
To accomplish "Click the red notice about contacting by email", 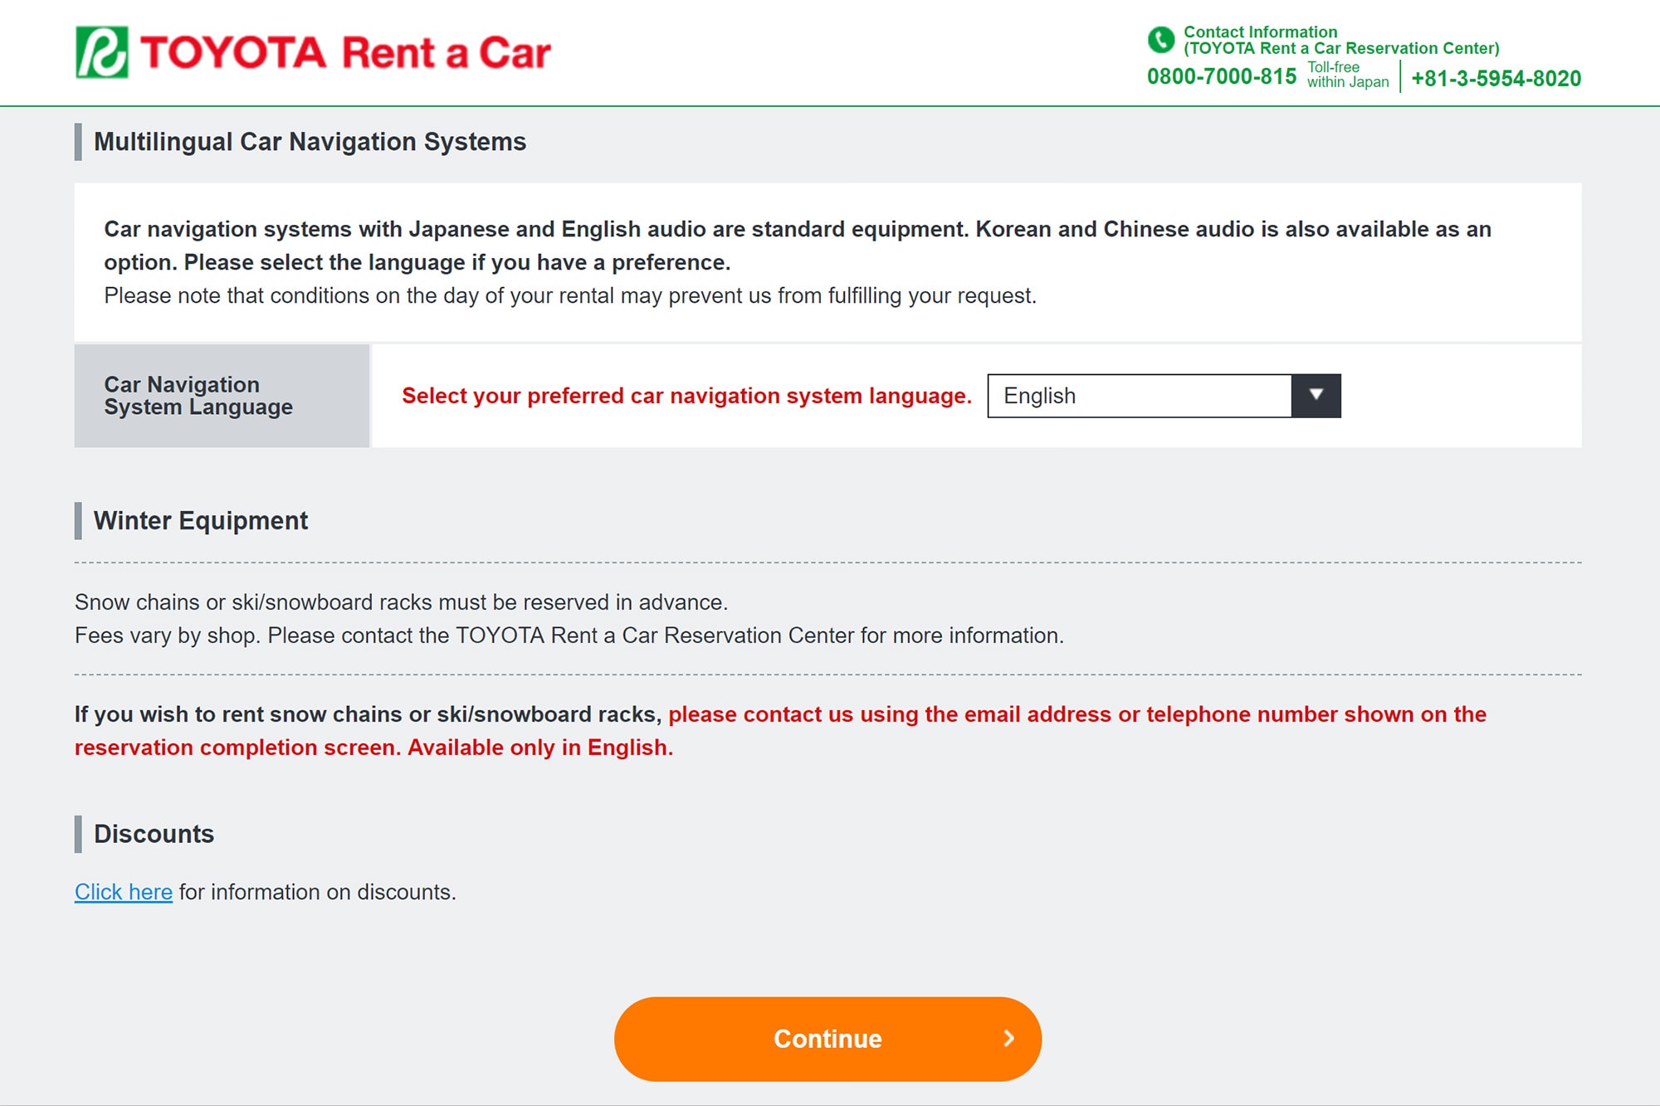I will coord(780,731).
